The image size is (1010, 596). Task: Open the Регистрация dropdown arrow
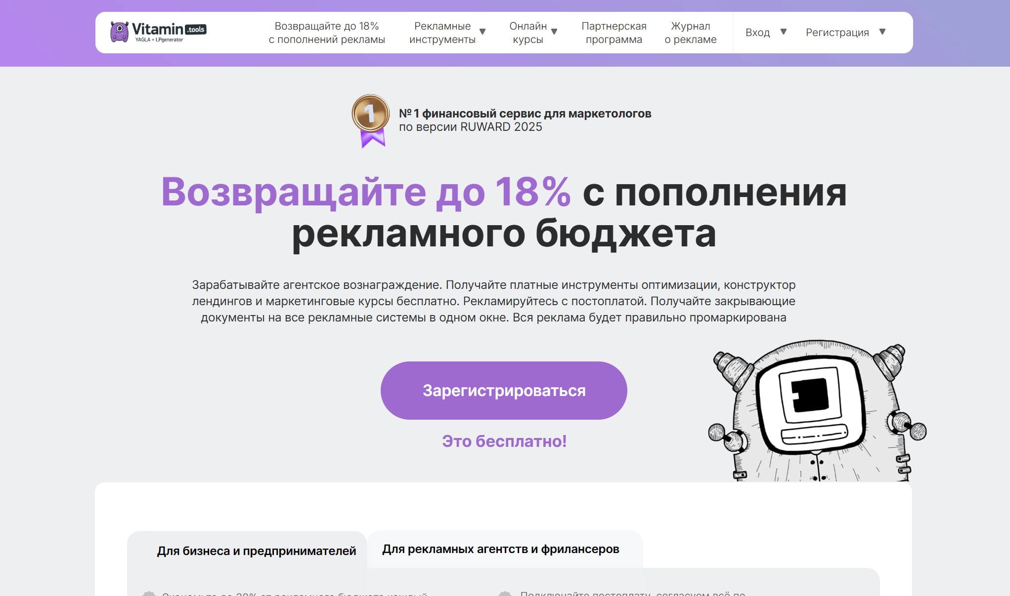point(882,32)
